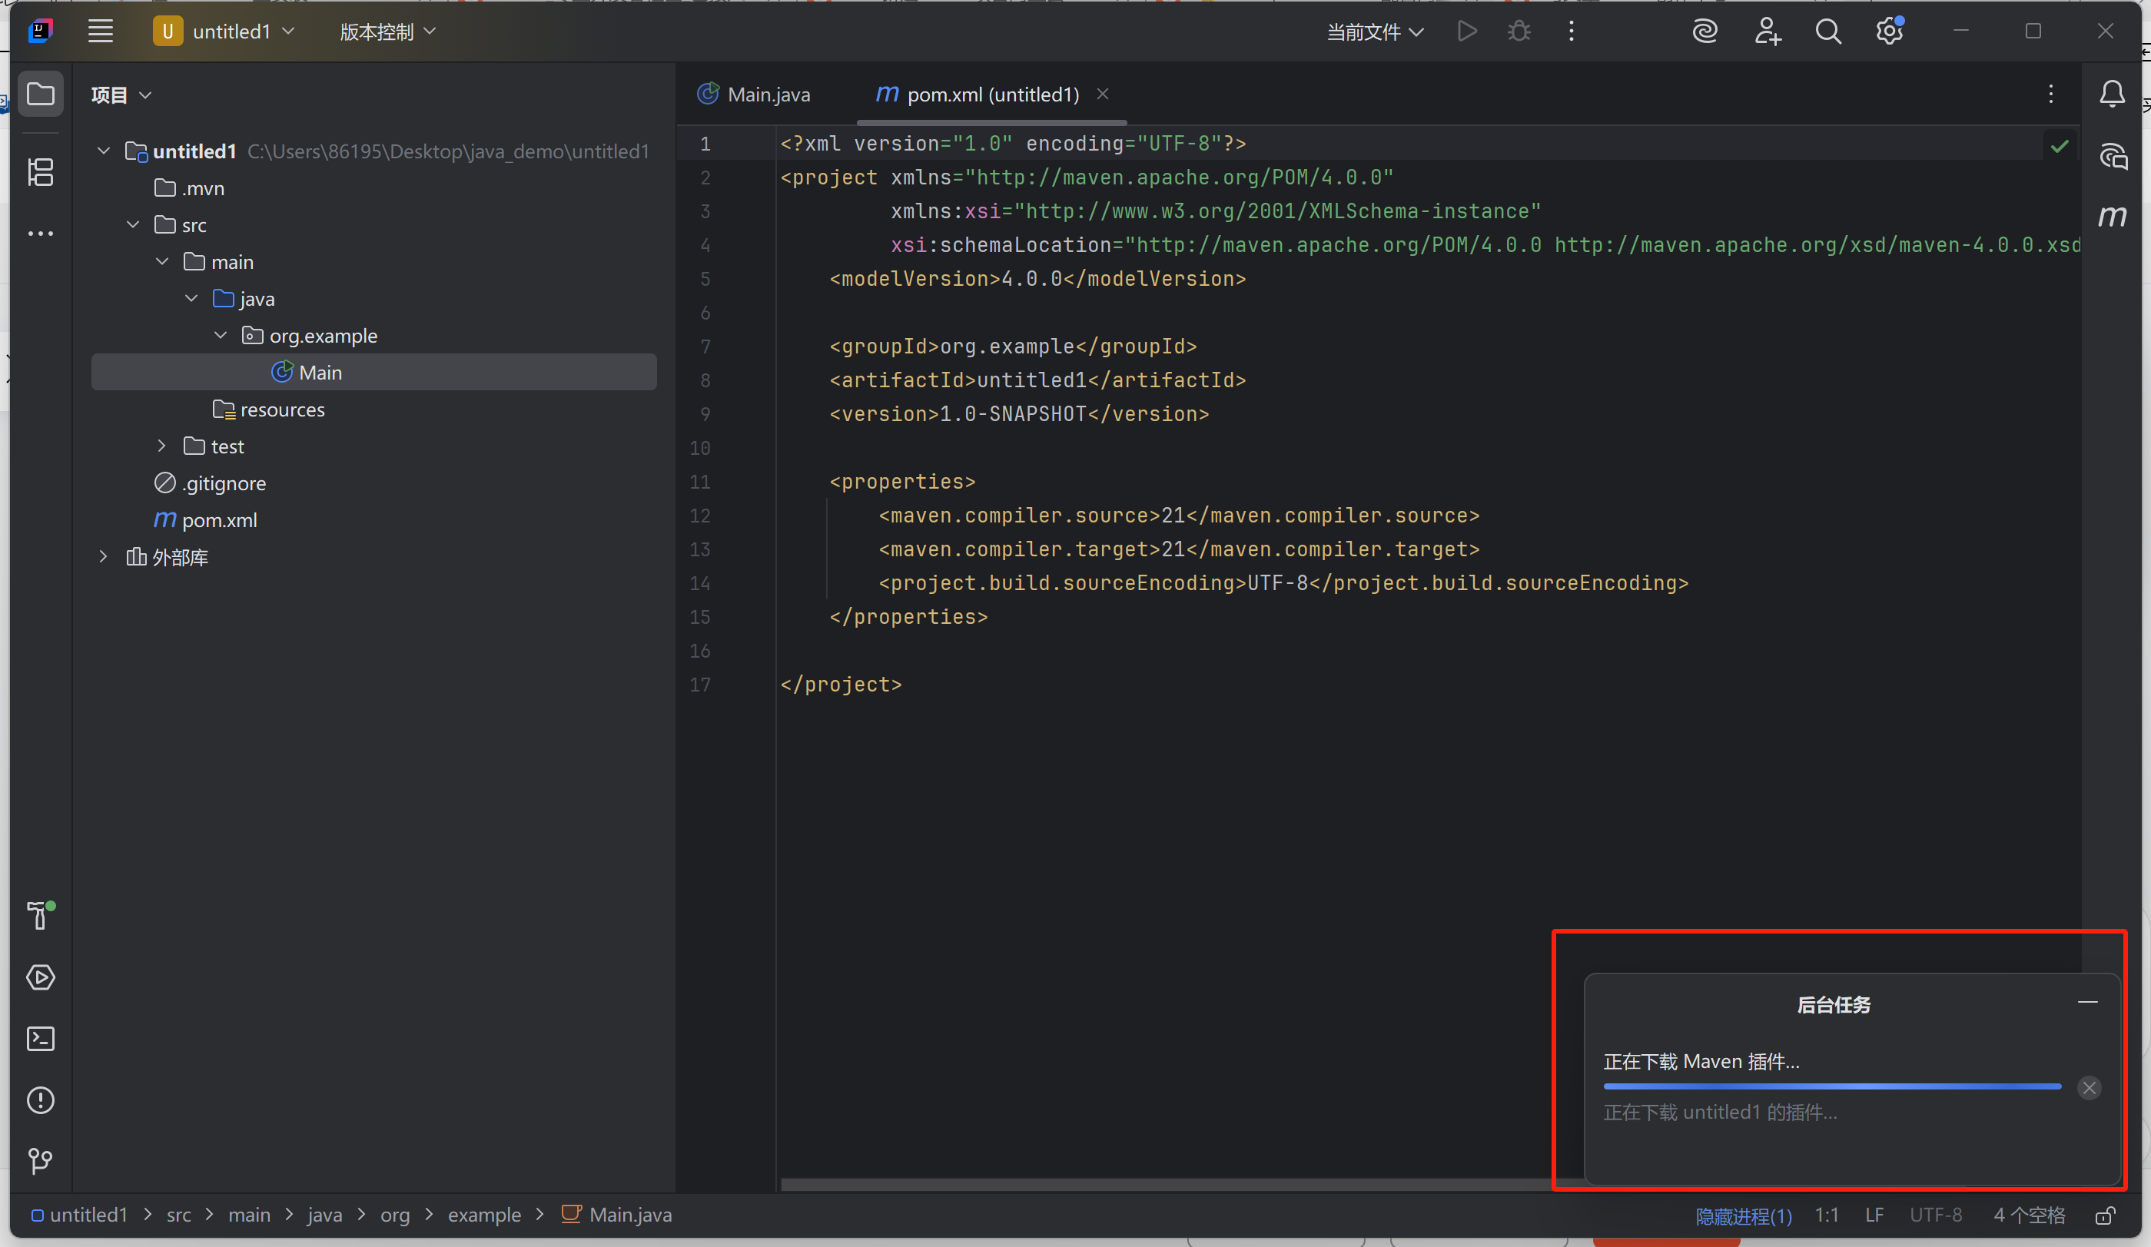Open the Maven tool window icon
This screenshot has height=1247, width=2151.
(x=2112, y=216)
